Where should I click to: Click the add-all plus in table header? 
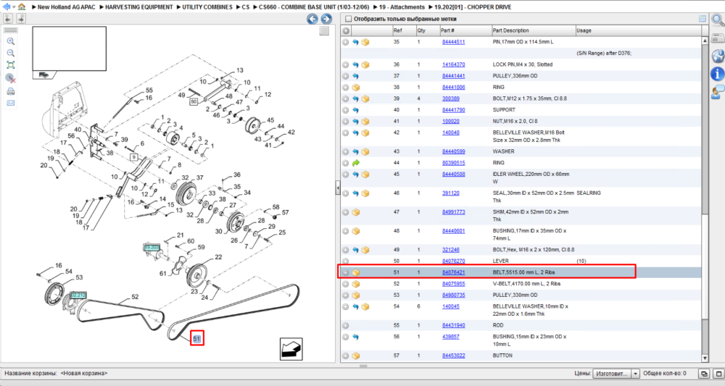click(345, 30)
